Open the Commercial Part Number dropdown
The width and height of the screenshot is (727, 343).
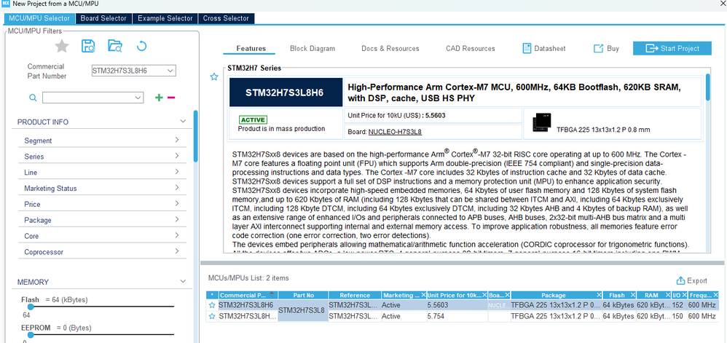[x=170, y=71]
